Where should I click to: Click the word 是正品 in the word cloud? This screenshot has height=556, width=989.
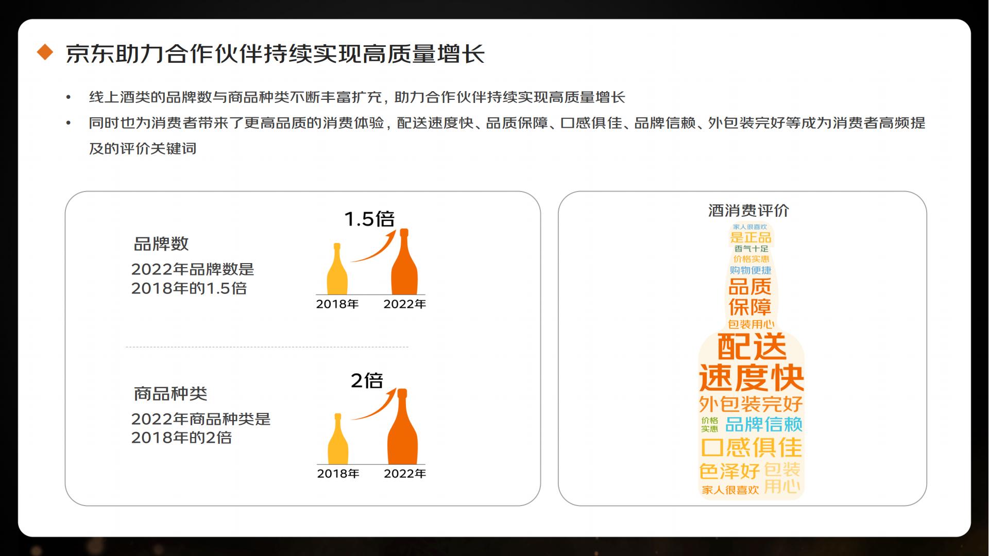tap(751, 238)
